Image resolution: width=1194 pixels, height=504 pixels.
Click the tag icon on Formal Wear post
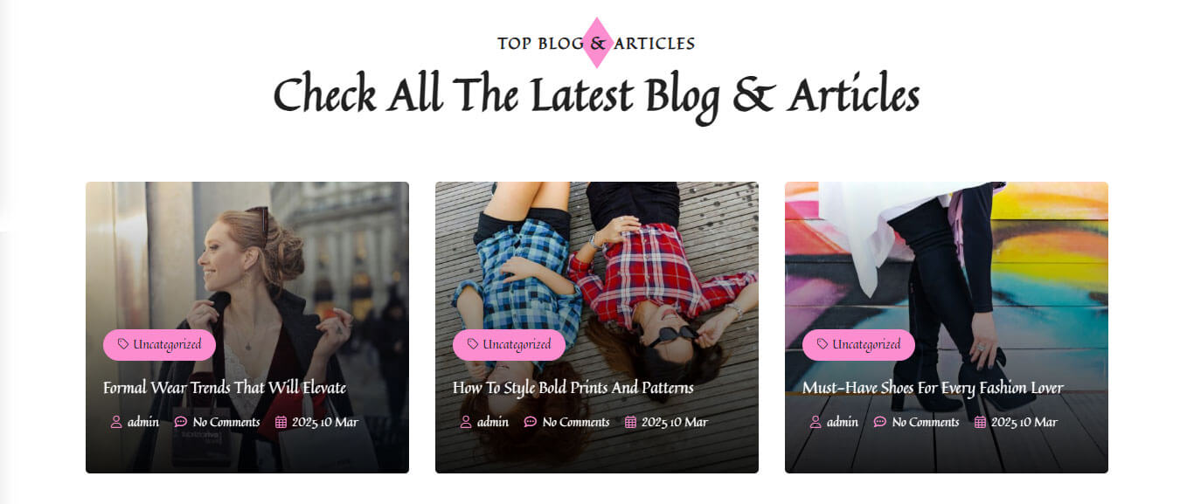tap(123, 344)
